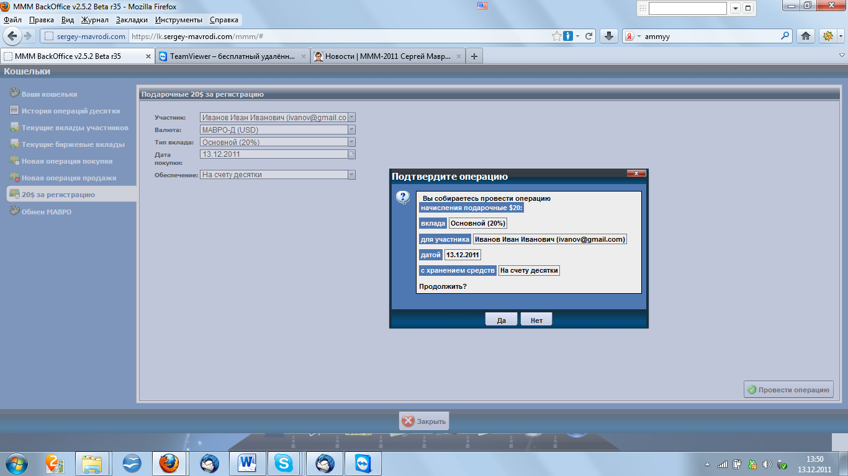Open TeamViewer from the taskbar

(x=361, y=463)
